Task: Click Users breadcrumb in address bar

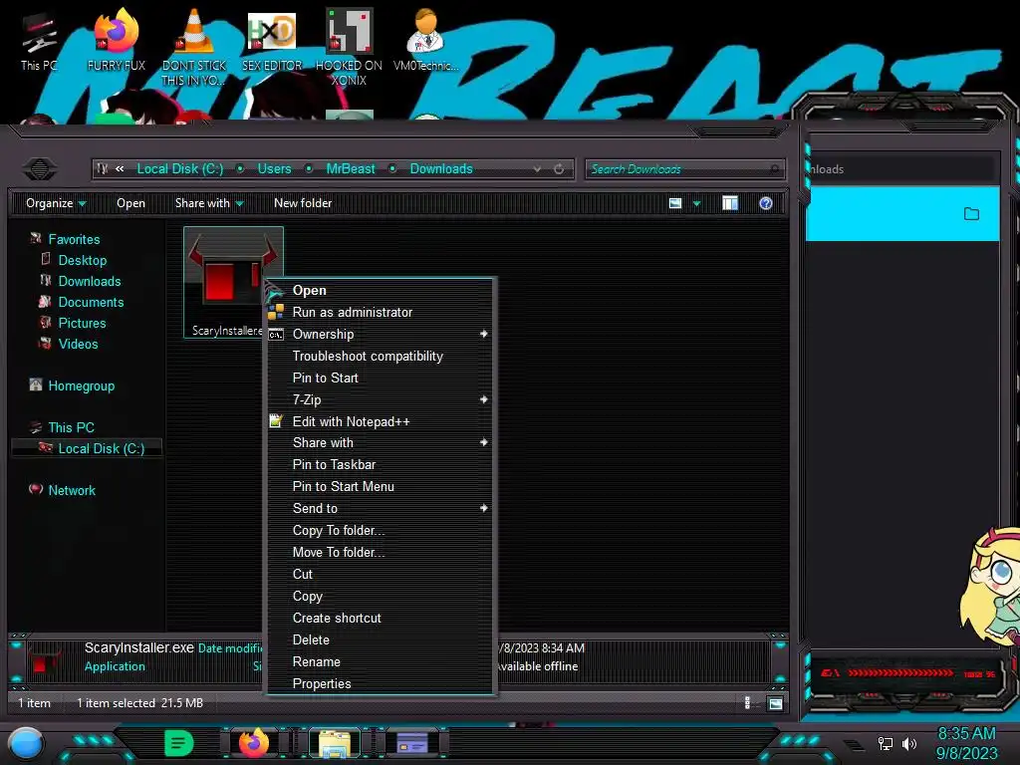Action: [274, 169]
